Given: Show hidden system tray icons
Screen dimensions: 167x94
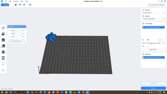Looking at the screenshot, I should coord(147,92).
